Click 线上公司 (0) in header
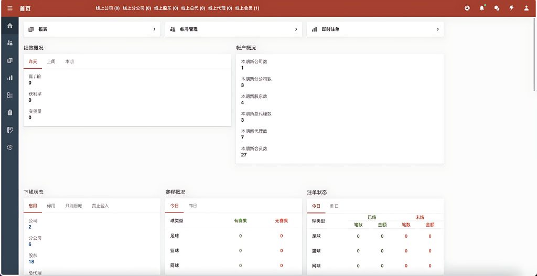 click(x=108, y=8)
